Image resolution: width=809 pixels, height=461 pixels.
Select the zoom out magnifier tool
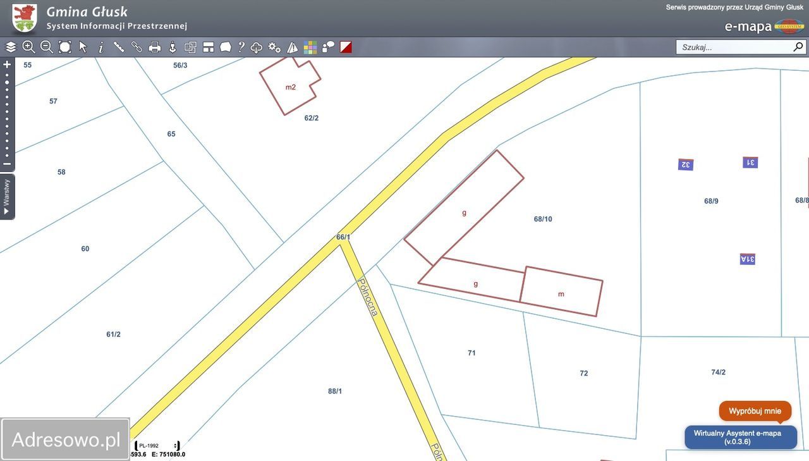[47, 47]
